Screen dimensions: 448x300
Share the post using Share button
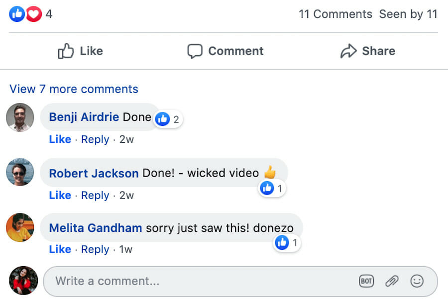368,51
